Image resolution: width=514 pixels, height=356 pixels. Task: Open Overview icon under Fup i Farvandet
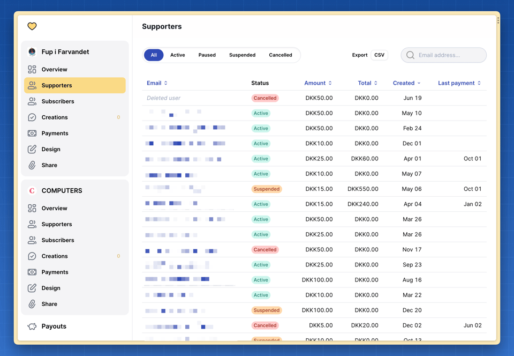[32, 69]
